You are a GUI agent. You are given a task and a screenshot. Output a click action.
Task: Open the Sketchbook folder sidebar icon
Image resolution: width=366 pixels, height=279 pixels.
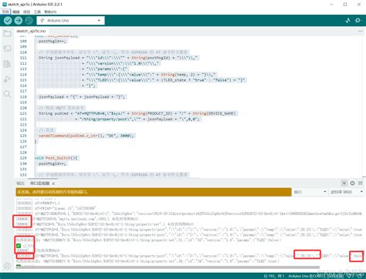[7, 33]
